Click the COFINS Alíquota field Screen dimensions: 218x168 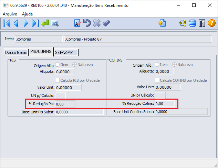coord(164,71)
